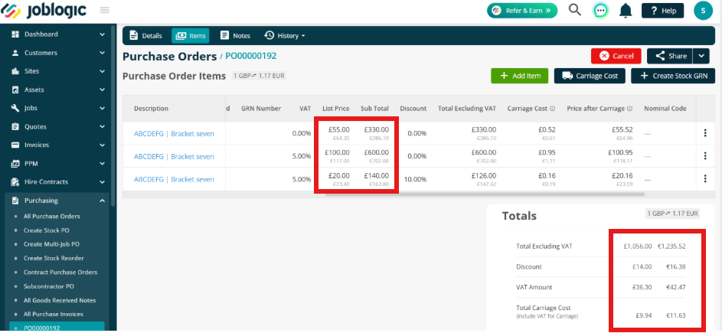Switch to the Items tab
The image size is (722, 333).
[x=191, y=35]
